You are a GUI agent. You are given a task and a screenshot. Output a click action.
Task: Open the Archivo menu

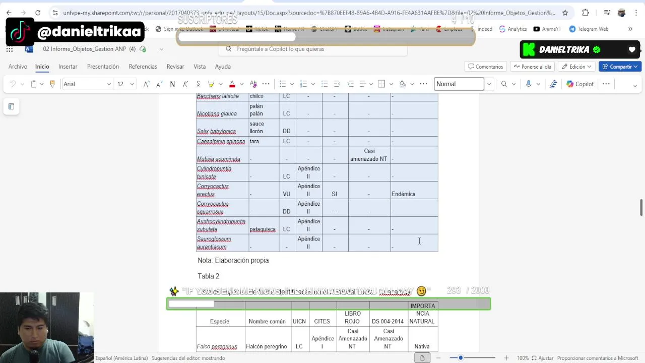[x=18, y=67]
